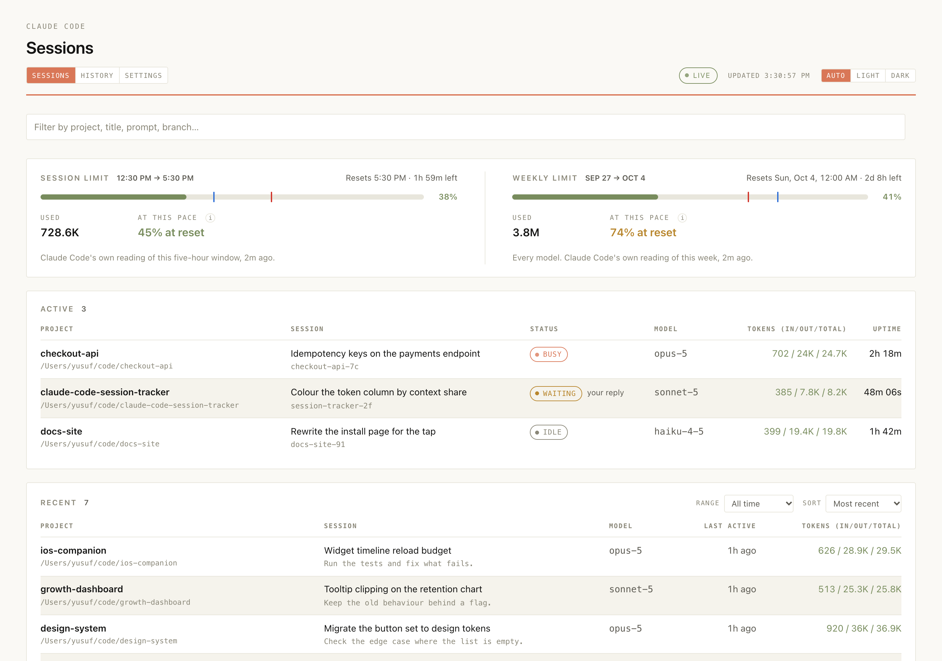Switch to the Light theme
The height and width of the screenshot is (661, 942).
868,76
